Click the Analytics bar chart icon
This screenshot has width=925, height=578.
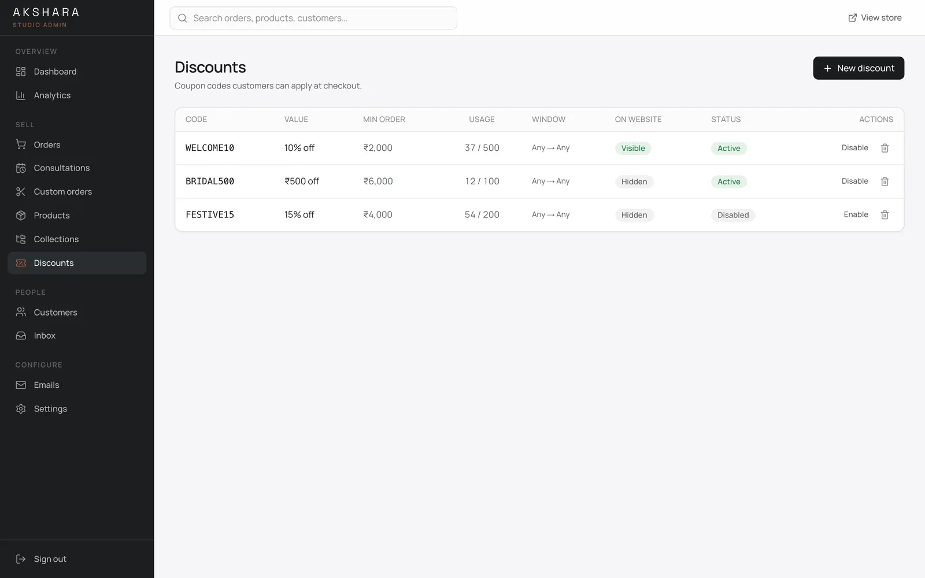point(21,95)
